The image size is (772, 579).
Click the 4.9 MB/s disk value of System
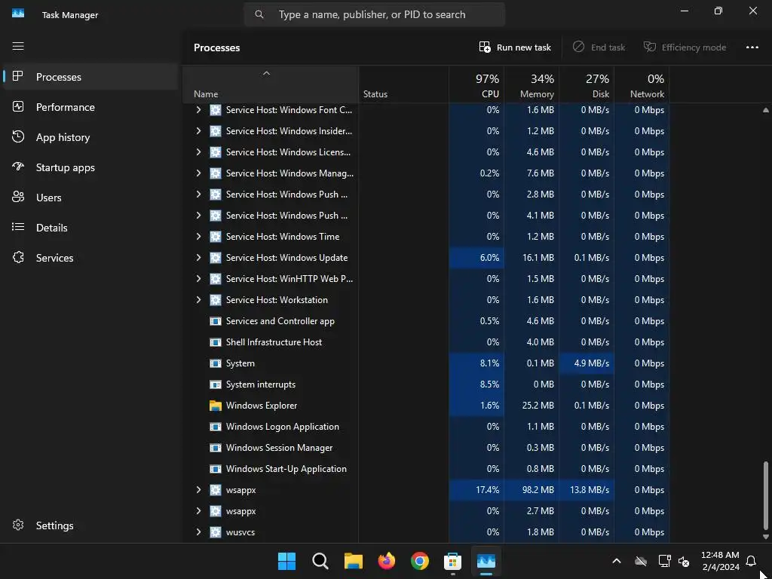tap(591, 363)
